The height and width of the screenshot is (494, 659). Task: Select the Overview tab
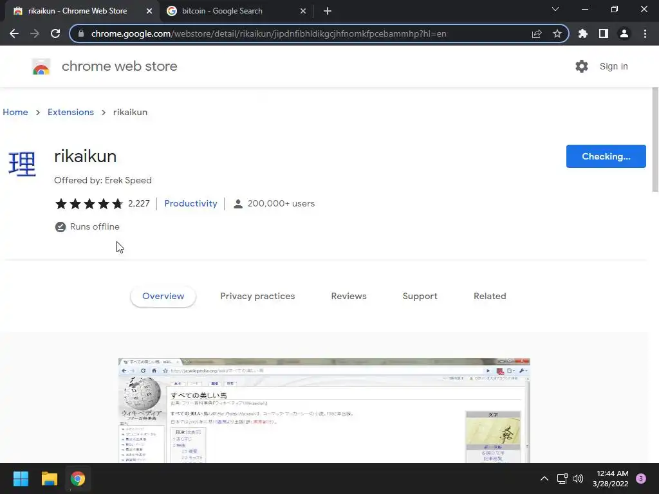pyautogui.click(x=163, y=296)
